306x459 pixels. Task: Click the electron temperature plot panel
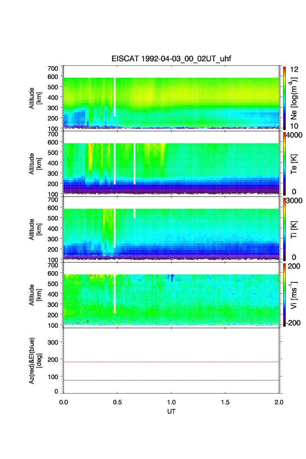pos(171,164)
